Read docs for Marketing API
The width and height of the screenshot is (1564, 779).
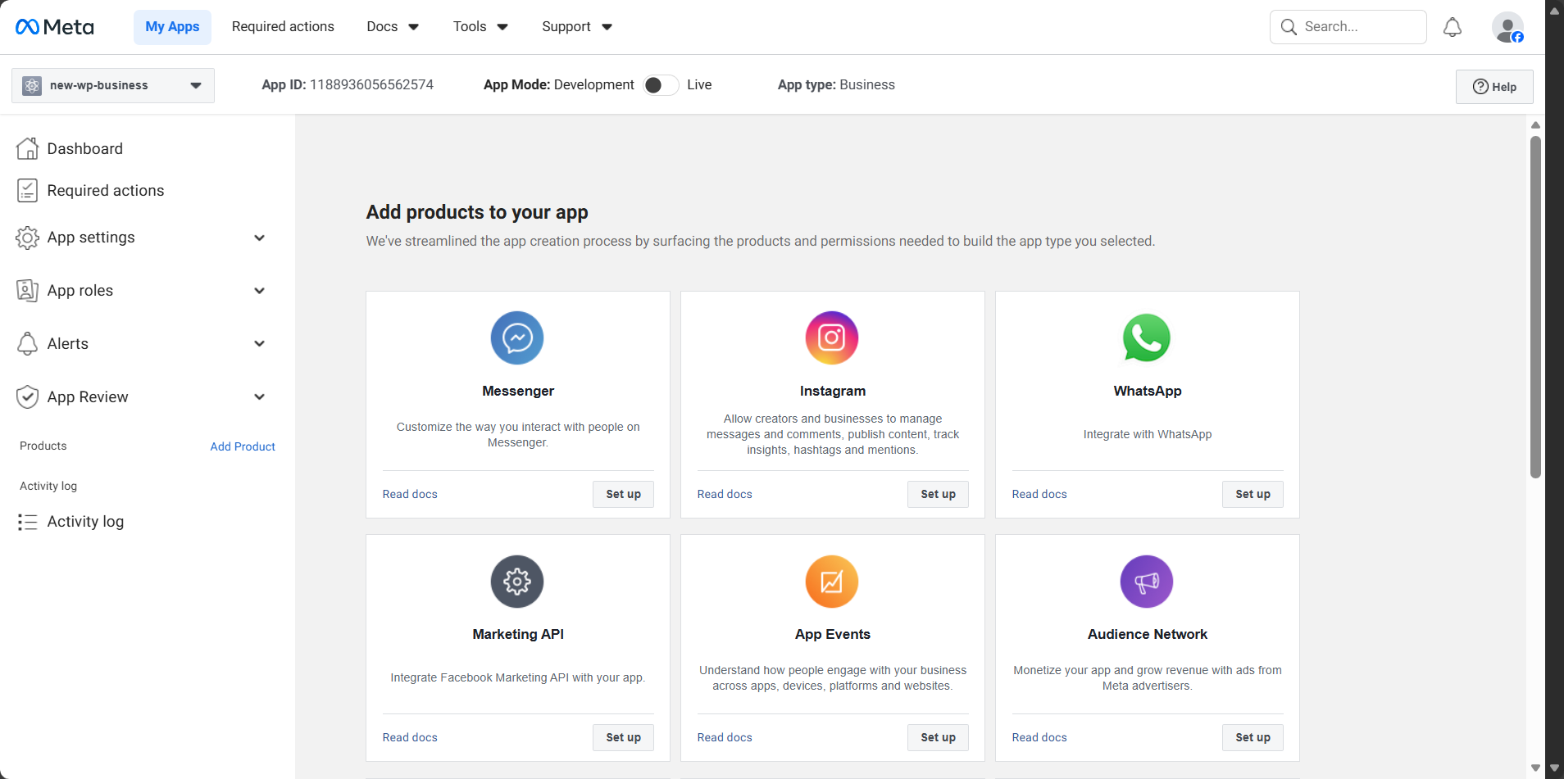pyautogui.click(x=410, y=737)
